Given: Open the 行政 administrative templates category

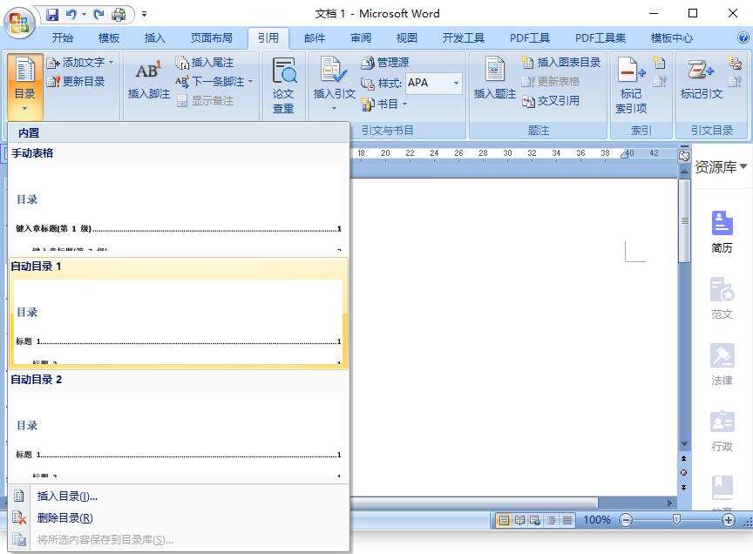Looking at the screenshot, I should click(722, 430).
